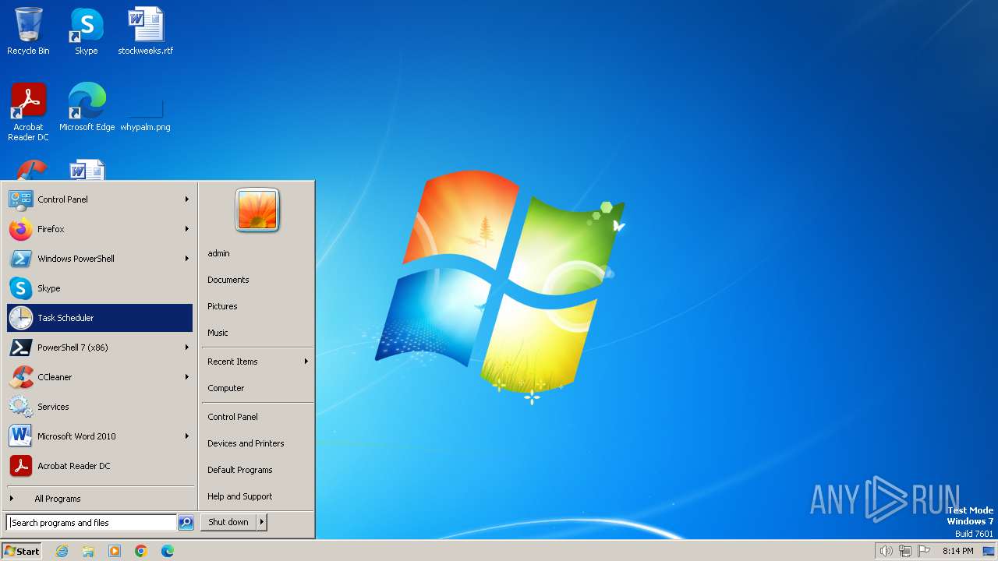
Task: Click the Search programs and files field
Action: point(91,523)
